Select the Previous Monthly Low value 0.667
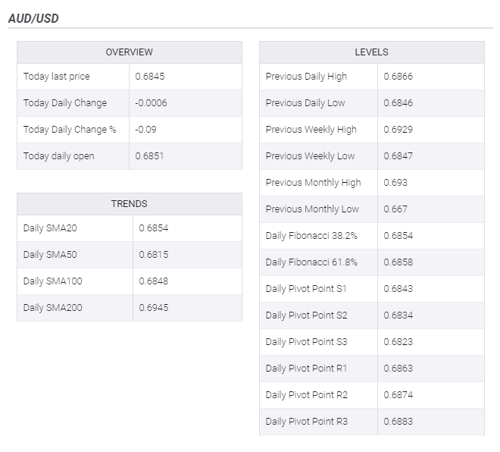500x452 pixels. [395, 209]
